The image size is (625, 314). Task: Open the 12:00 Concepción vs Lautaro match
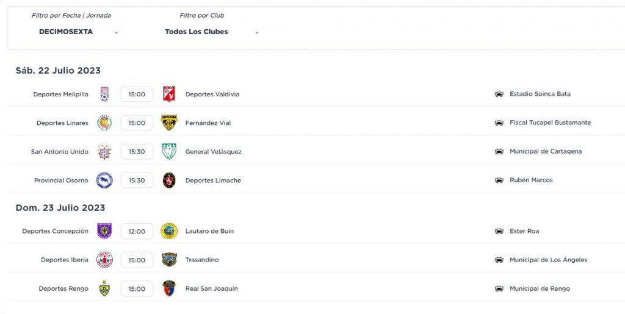(137, 231)
